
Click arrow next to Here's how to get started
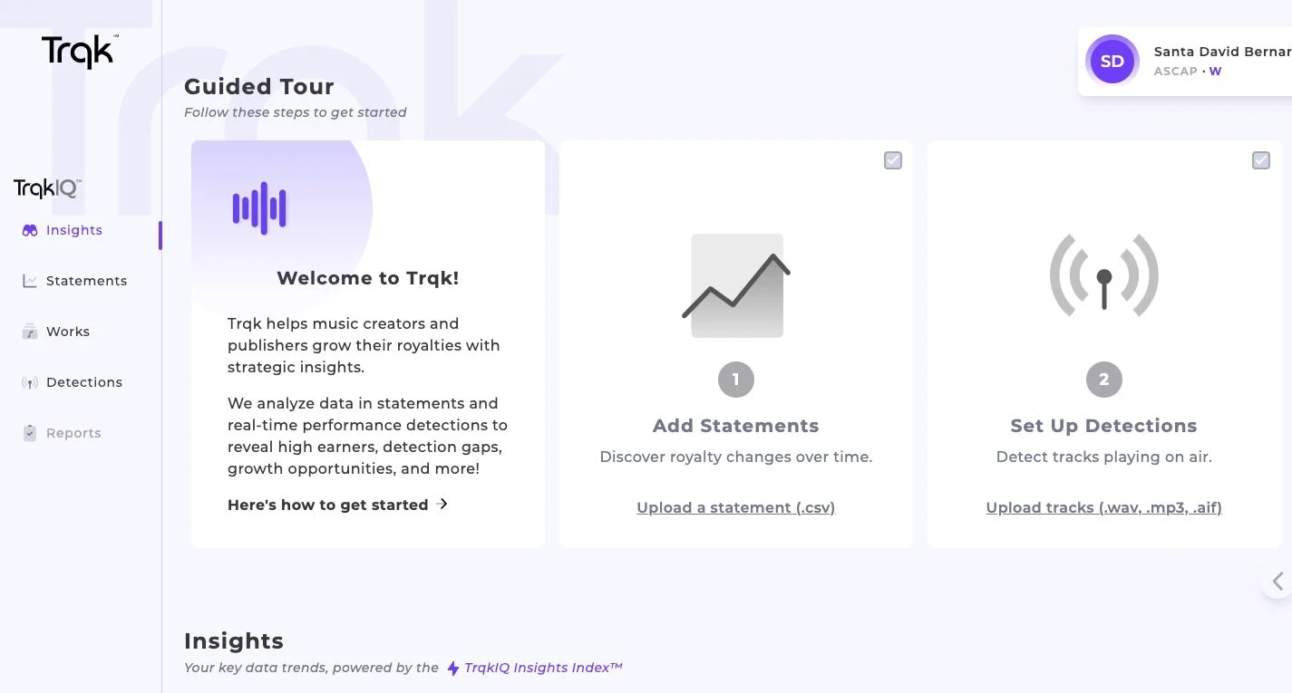pyautogui.click(x=442, y=504)
